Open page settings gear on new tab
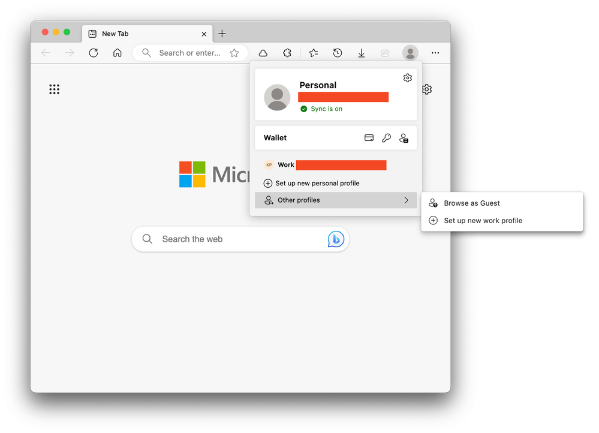This screenshot has width=599, height=433. tap(427, 89)
